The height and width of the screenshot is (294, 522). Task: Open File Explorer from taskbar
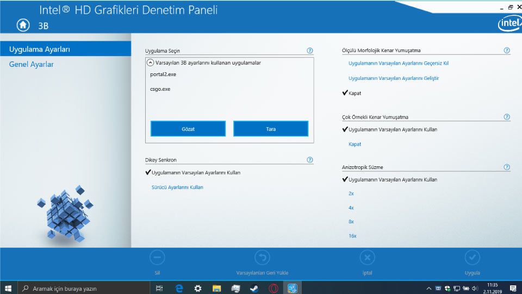tap(217, 289)
